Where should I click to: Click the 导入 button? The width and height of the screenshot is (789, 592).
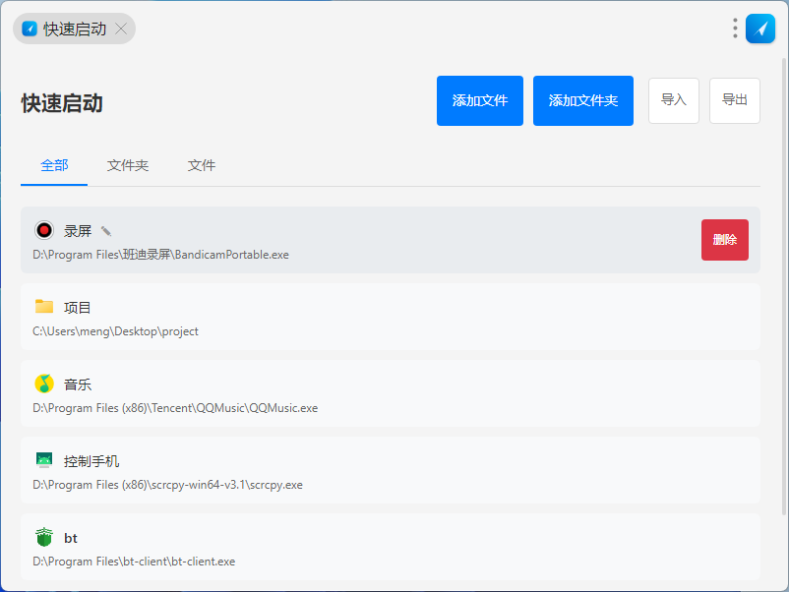point(674,100)
